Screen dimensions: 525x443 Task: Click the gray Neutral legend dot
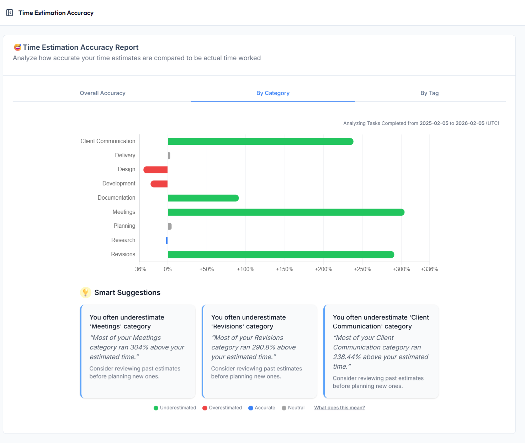pos(284,408)
